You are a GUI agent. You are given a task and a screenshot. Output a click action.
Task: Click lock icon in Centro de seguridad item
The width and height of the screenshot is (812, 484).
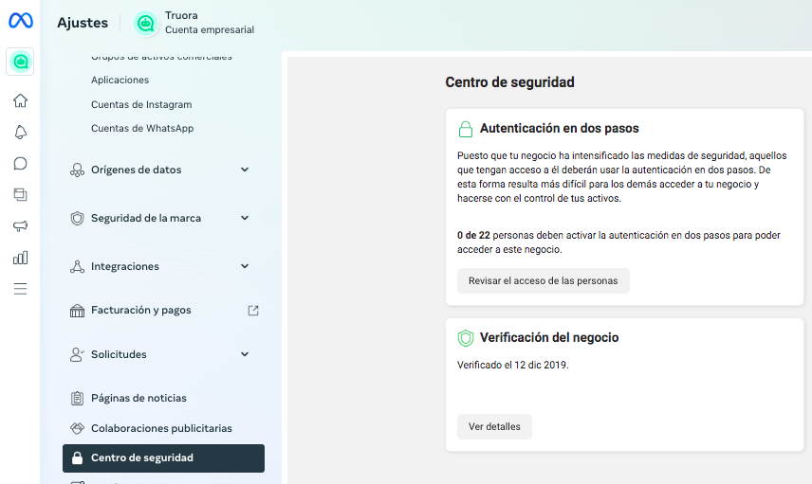tap(77, 458)
